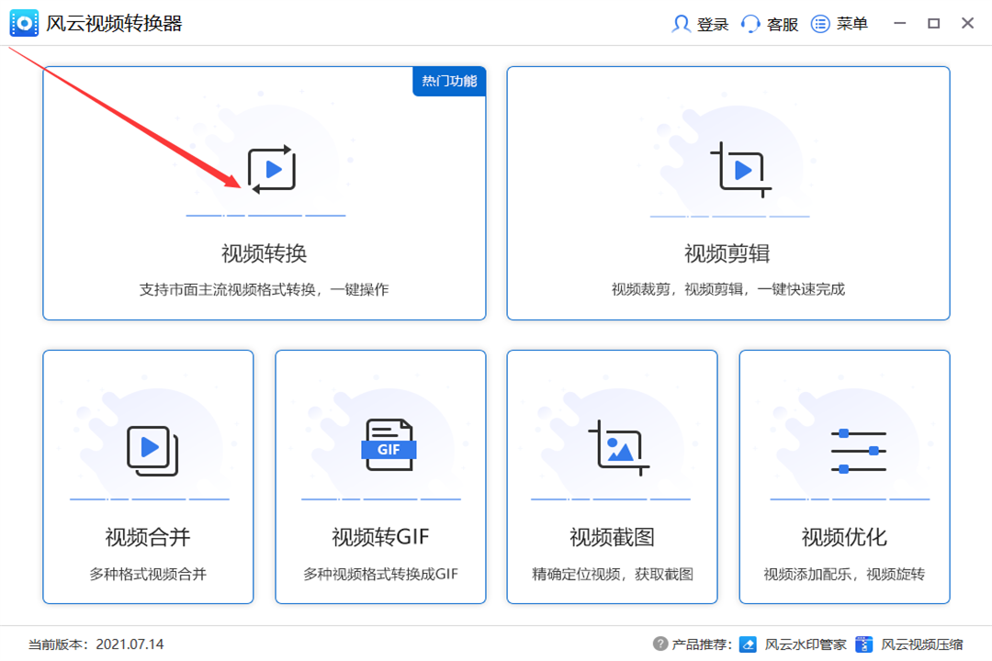
Task: Select the 视频截图 card title
Action: pyautogui.click(x=612, y=537)
